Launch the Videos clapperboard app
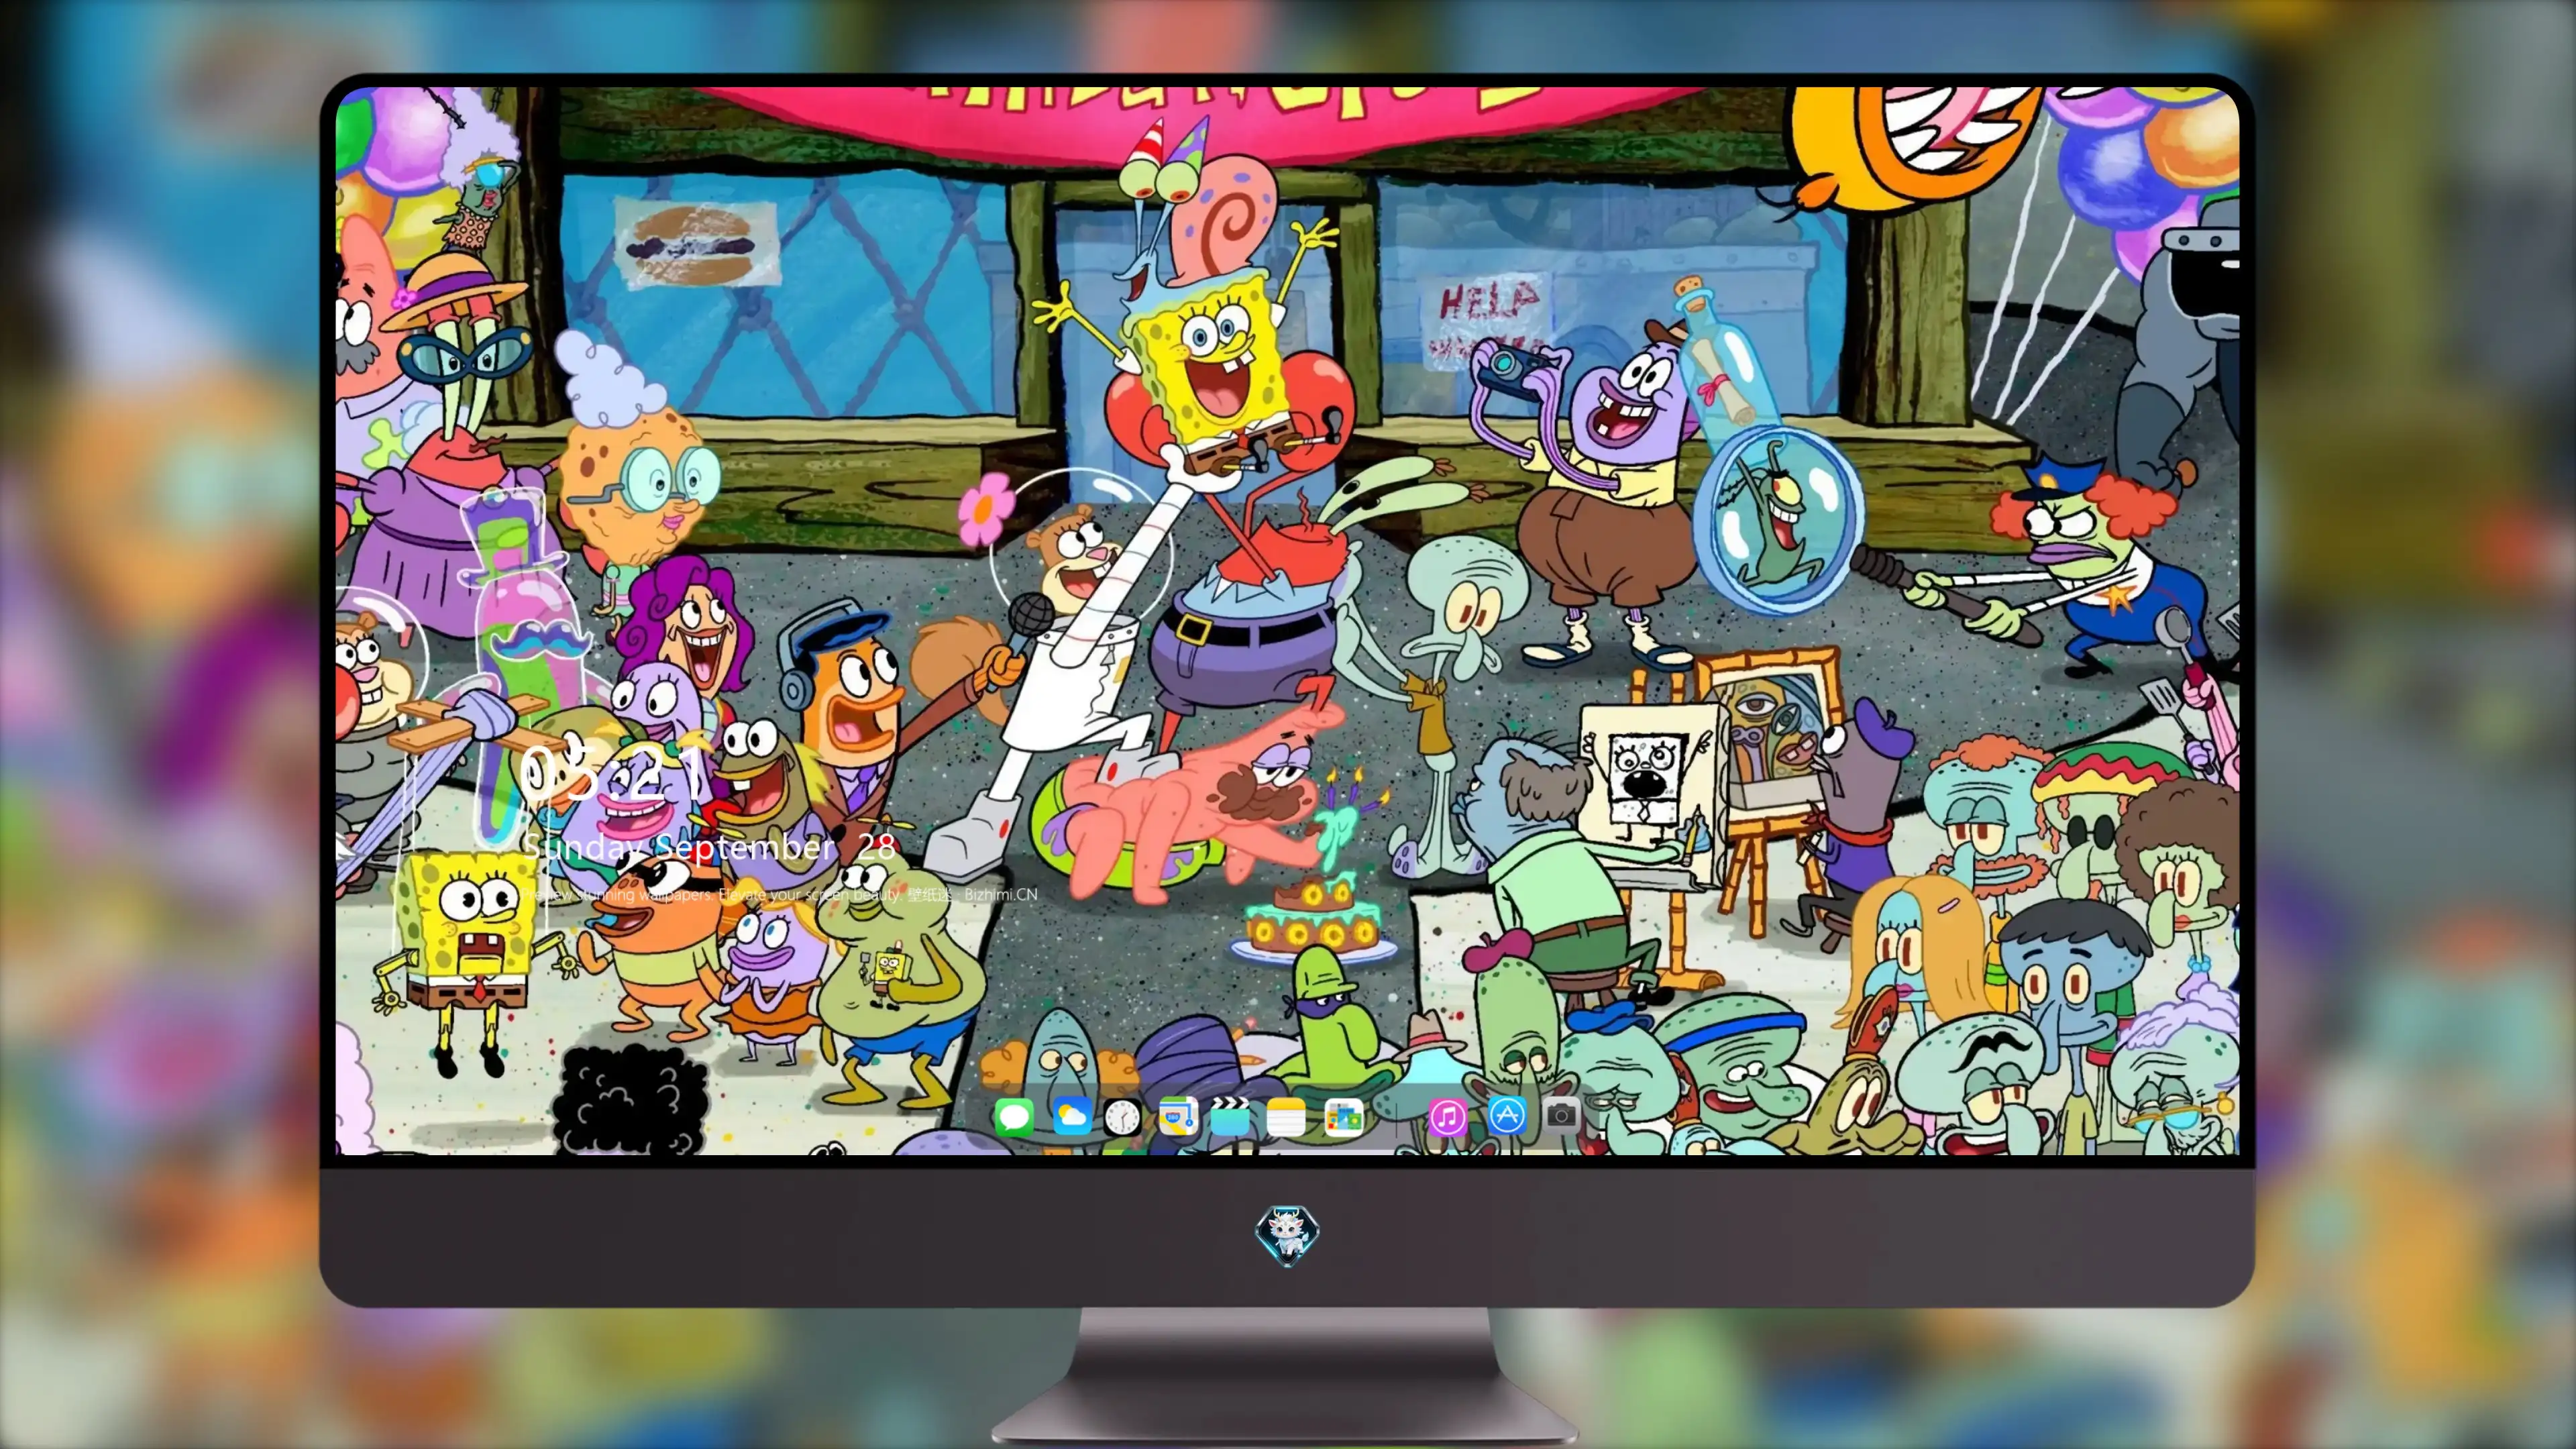The height and width of the screenshot is (1449, 2576). tap(1230, 1116)
